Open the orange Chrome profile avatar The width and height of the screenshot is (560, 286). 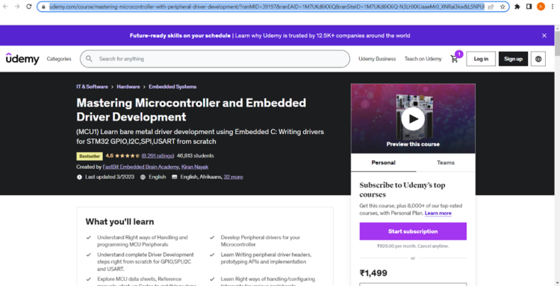[541, 7]
